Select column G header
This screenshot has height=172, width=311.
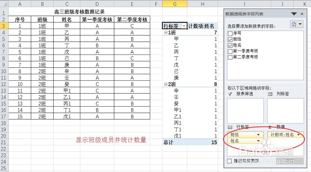click(175, 4)
